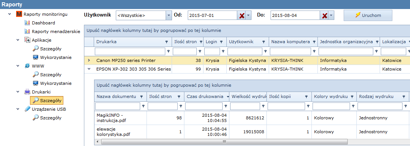Clear the Do date with red X
This screenshot has height=146, width=410.
point(325,16)
